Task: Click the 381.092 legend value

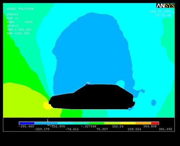Action: pos(166,129)
